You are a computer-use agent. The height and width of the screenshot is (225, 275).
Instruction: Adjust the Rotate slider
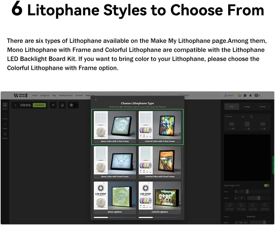[259, 198]
